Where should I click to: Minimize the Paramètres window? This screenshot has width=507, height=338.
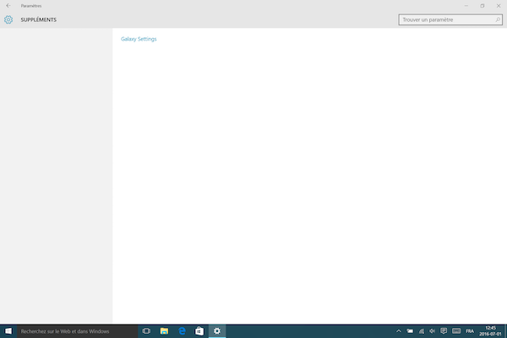[x=466, y=6]
